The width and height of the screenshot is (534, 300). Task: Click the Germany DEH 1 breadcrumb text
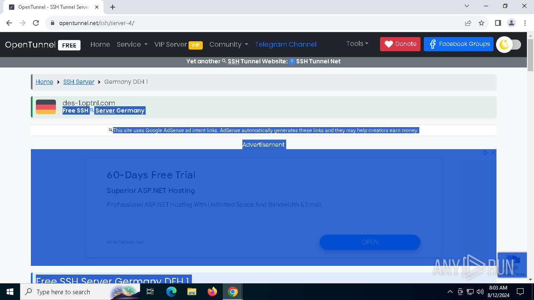coord(126,82)
